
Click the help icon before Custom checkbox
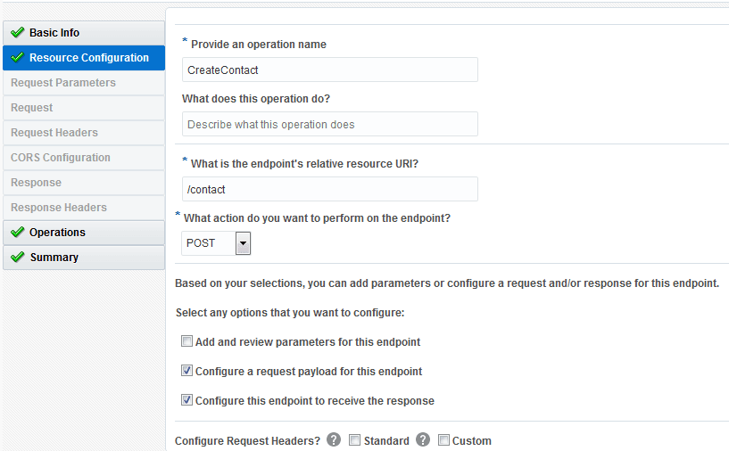click(423, 439)
